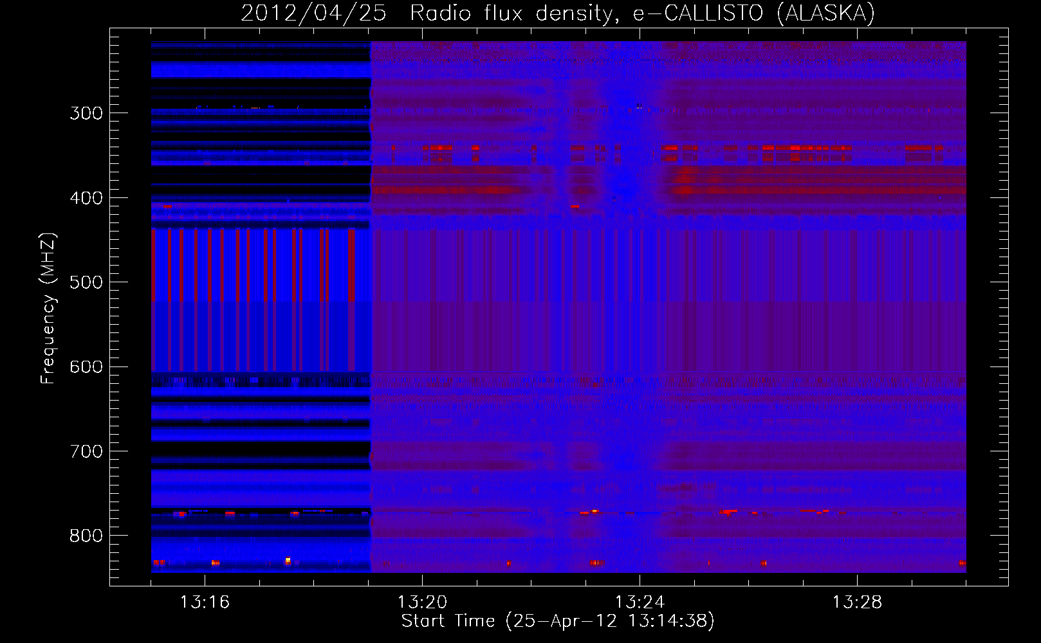Click the 800 frequency tick label
This screenshot has width=1041, height=643.
86,536
